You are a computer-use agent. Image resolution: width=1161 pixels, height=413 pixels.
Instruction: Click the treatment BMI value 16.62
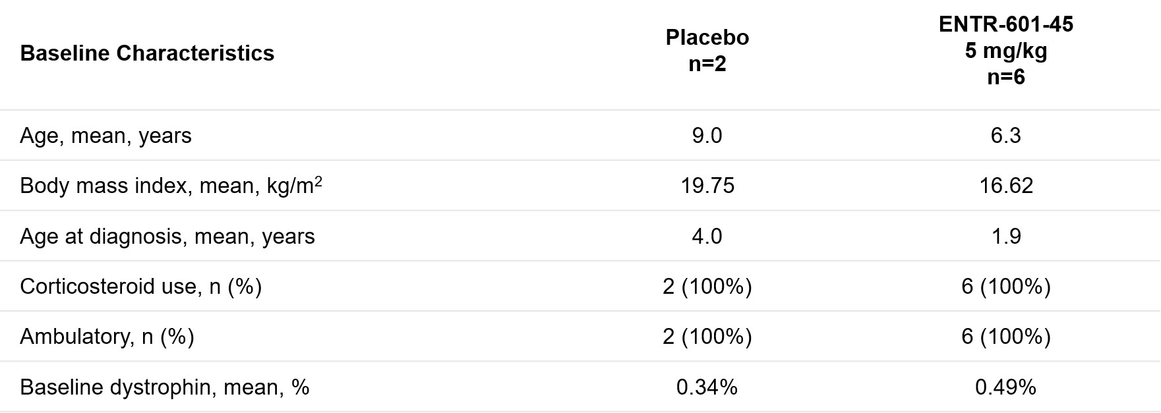coord(1006,186)
